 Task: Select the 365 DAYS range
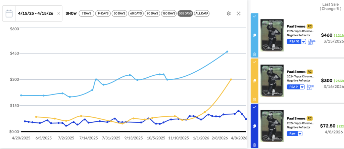click(185, 13)
